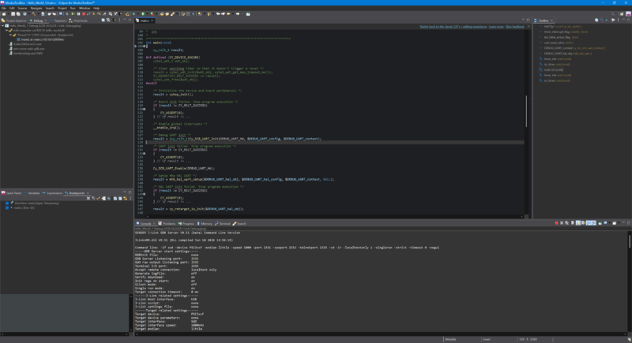Click the Search magnifier icon at top right

point(613,13)
